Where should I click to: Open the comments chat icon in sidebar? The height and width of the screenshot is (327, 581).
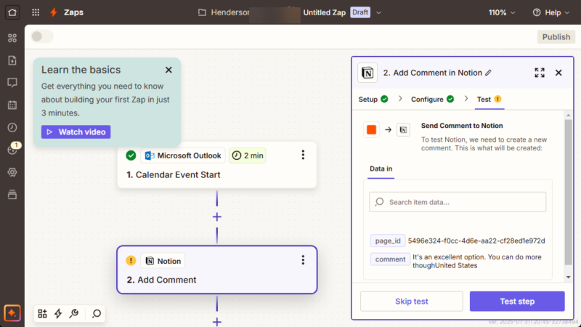(x=12, y=82)
